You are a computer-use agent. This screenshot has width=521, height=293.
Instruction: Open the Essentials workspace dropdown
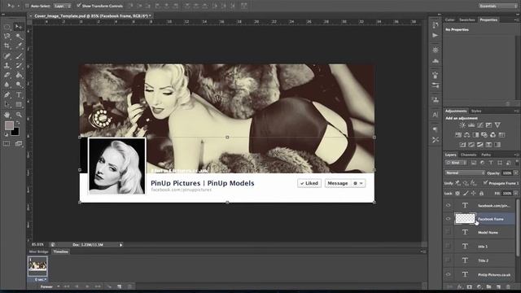pyautogui.click(x=498, y=6)
